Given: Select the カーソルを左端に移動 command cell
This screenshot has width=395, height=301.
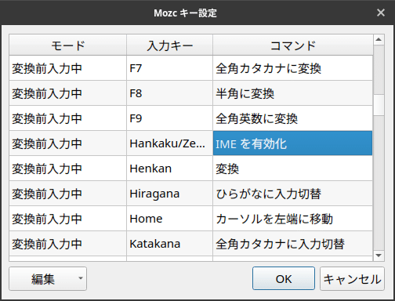Looking at the screenshot, I should 293,219.
